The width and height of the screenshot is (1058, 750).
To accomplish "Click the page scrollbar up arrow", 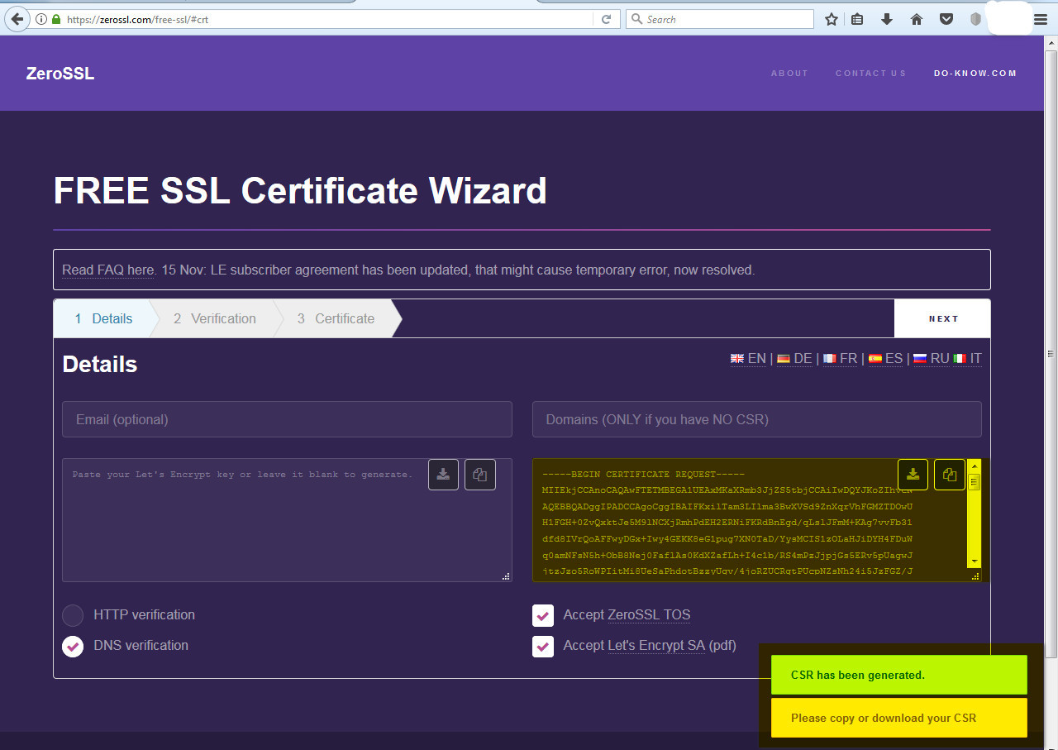I will pos(1051,43).
